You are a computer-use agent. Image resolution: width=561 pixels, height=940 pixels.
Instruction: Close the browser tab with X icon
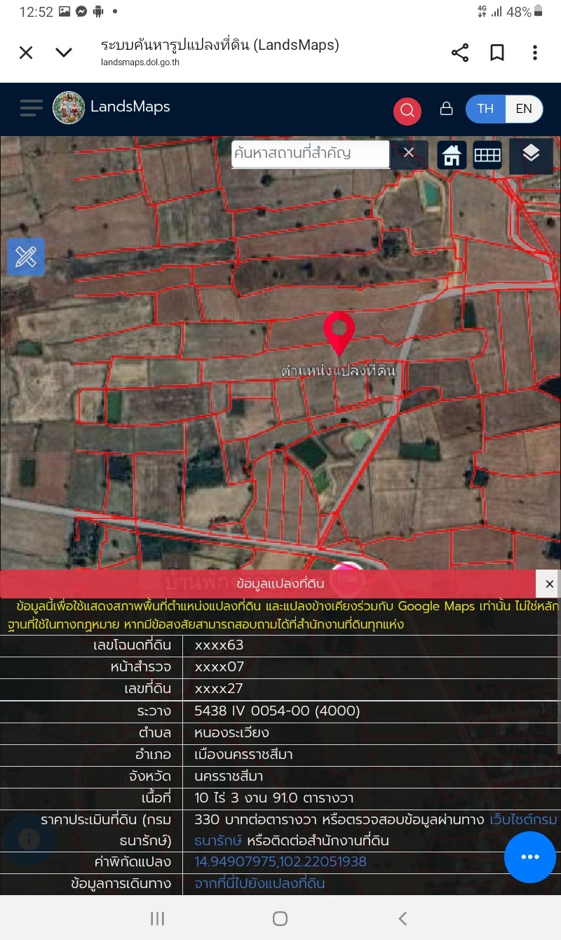coord(26,53)
